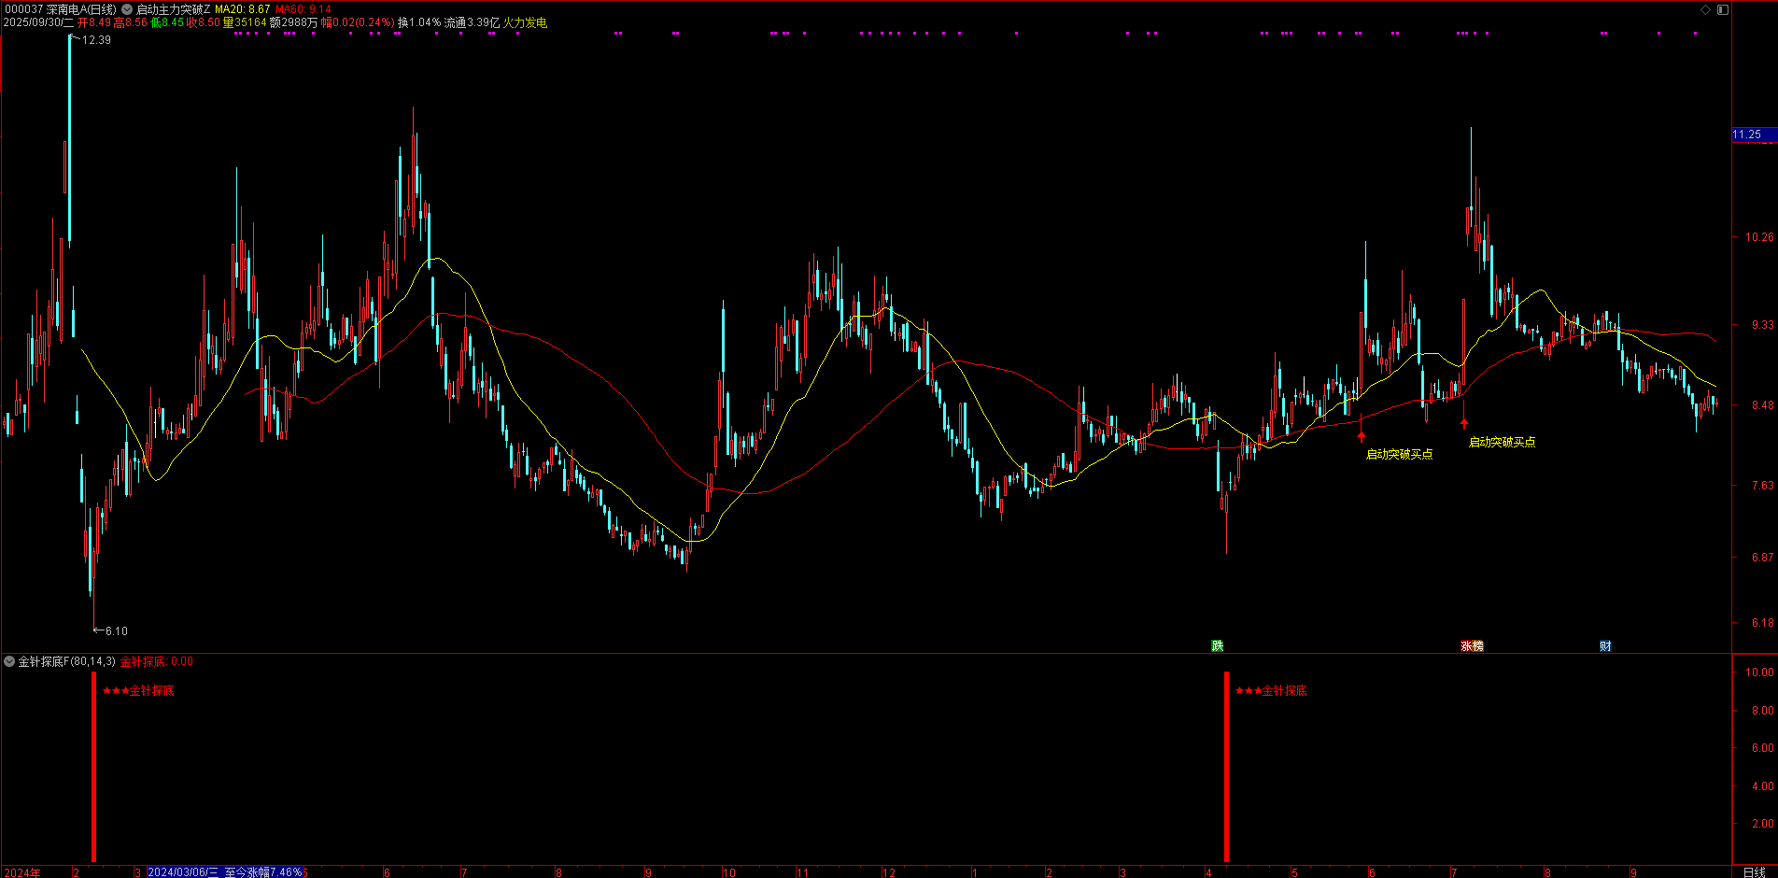This screenshot has width=1778, height=878.
Task: Click the 6.10 lowest price marker
Action: (x=115, y=631)
